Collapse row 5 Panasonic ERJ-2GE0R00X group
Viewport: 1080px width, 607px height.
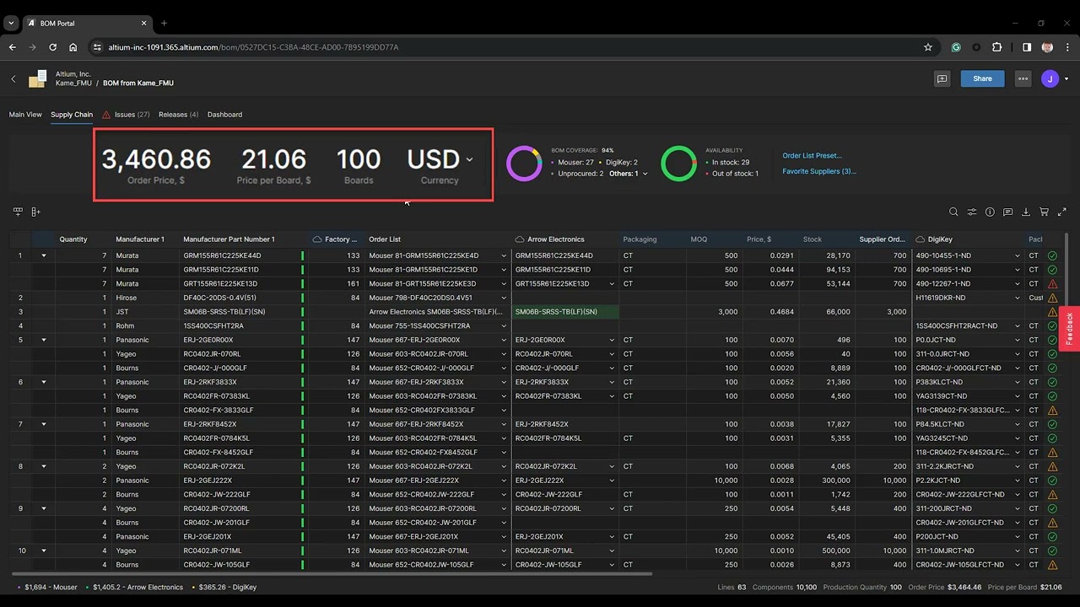[44, 340]
